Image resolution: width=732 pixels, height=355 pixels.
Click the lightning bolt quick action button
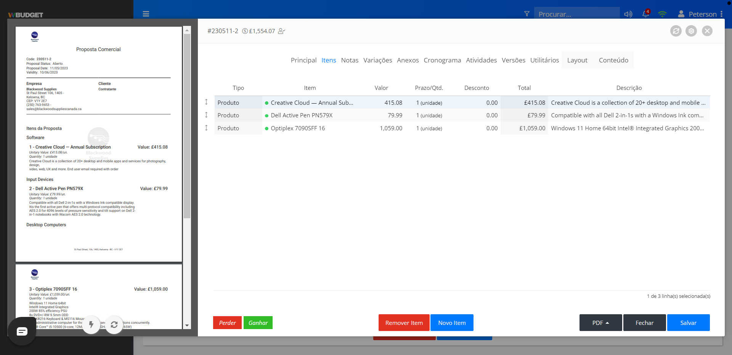pos(91,325)
